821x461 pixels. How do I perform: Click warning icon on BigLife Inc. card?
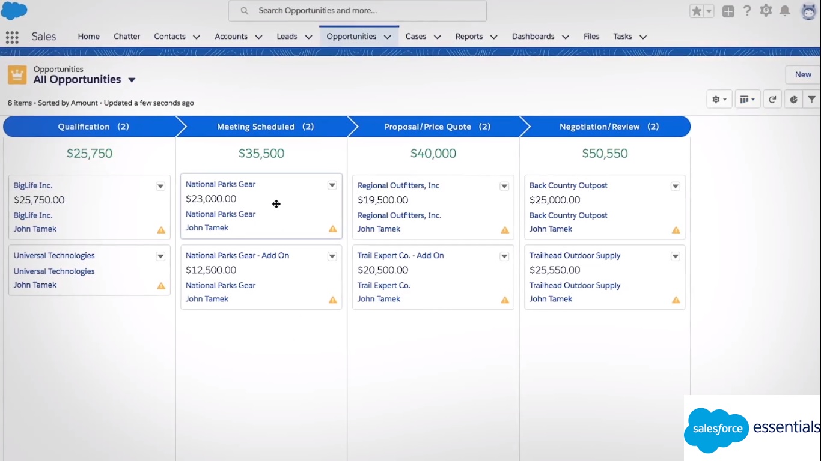[161, 230]
